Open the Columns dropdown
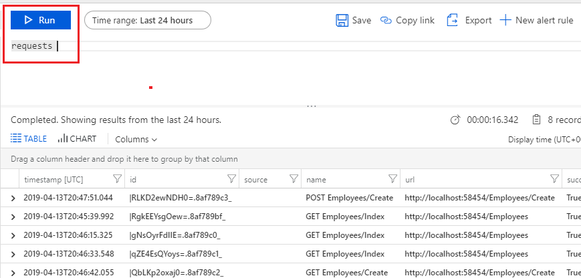Viewport: 581px width, 278px height. point(136,140)
